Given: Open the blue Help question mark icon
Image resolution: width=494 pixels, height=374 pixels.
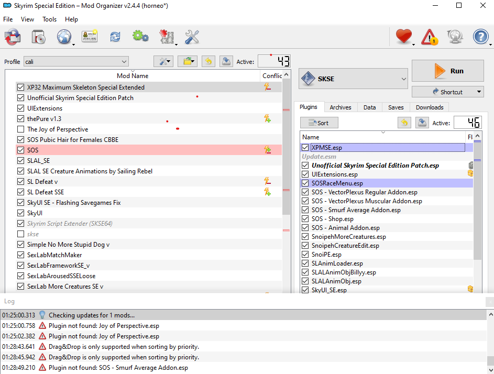Looking at the screenshot, I should point(480,37).
